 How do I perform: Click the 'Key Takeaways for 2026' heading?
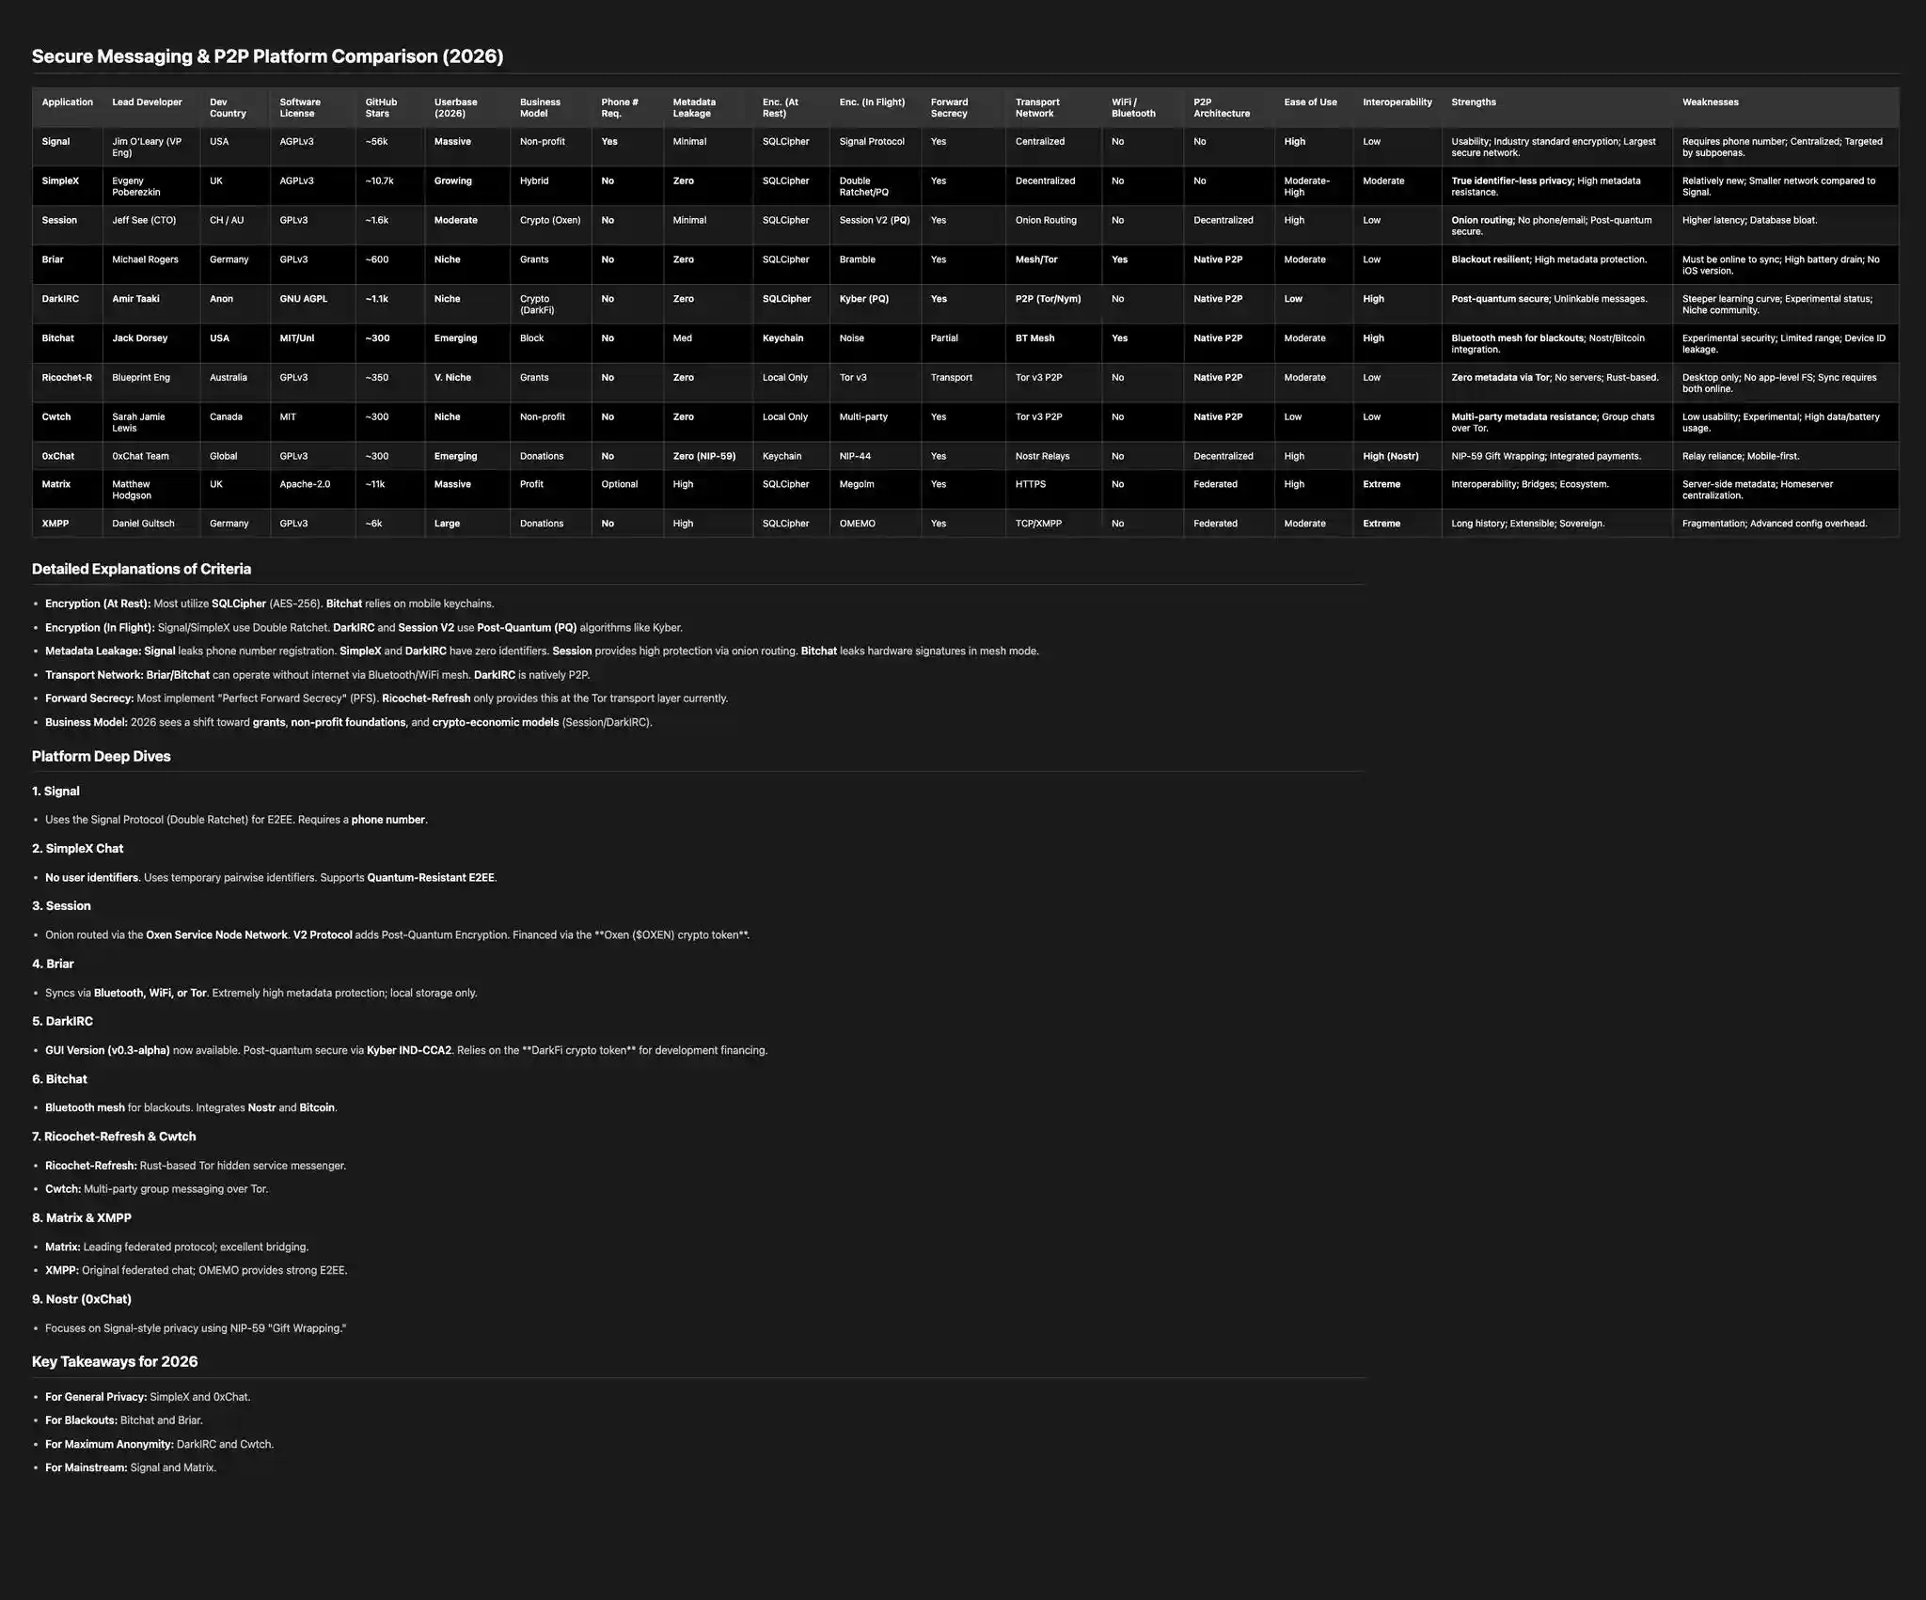[x=115, y=1362]
